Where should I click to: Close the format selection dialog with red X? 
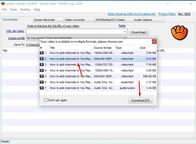point(154,41)
